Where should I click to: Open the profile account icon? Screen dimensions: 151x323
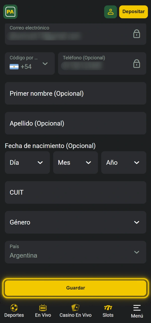tap(110, 12)
